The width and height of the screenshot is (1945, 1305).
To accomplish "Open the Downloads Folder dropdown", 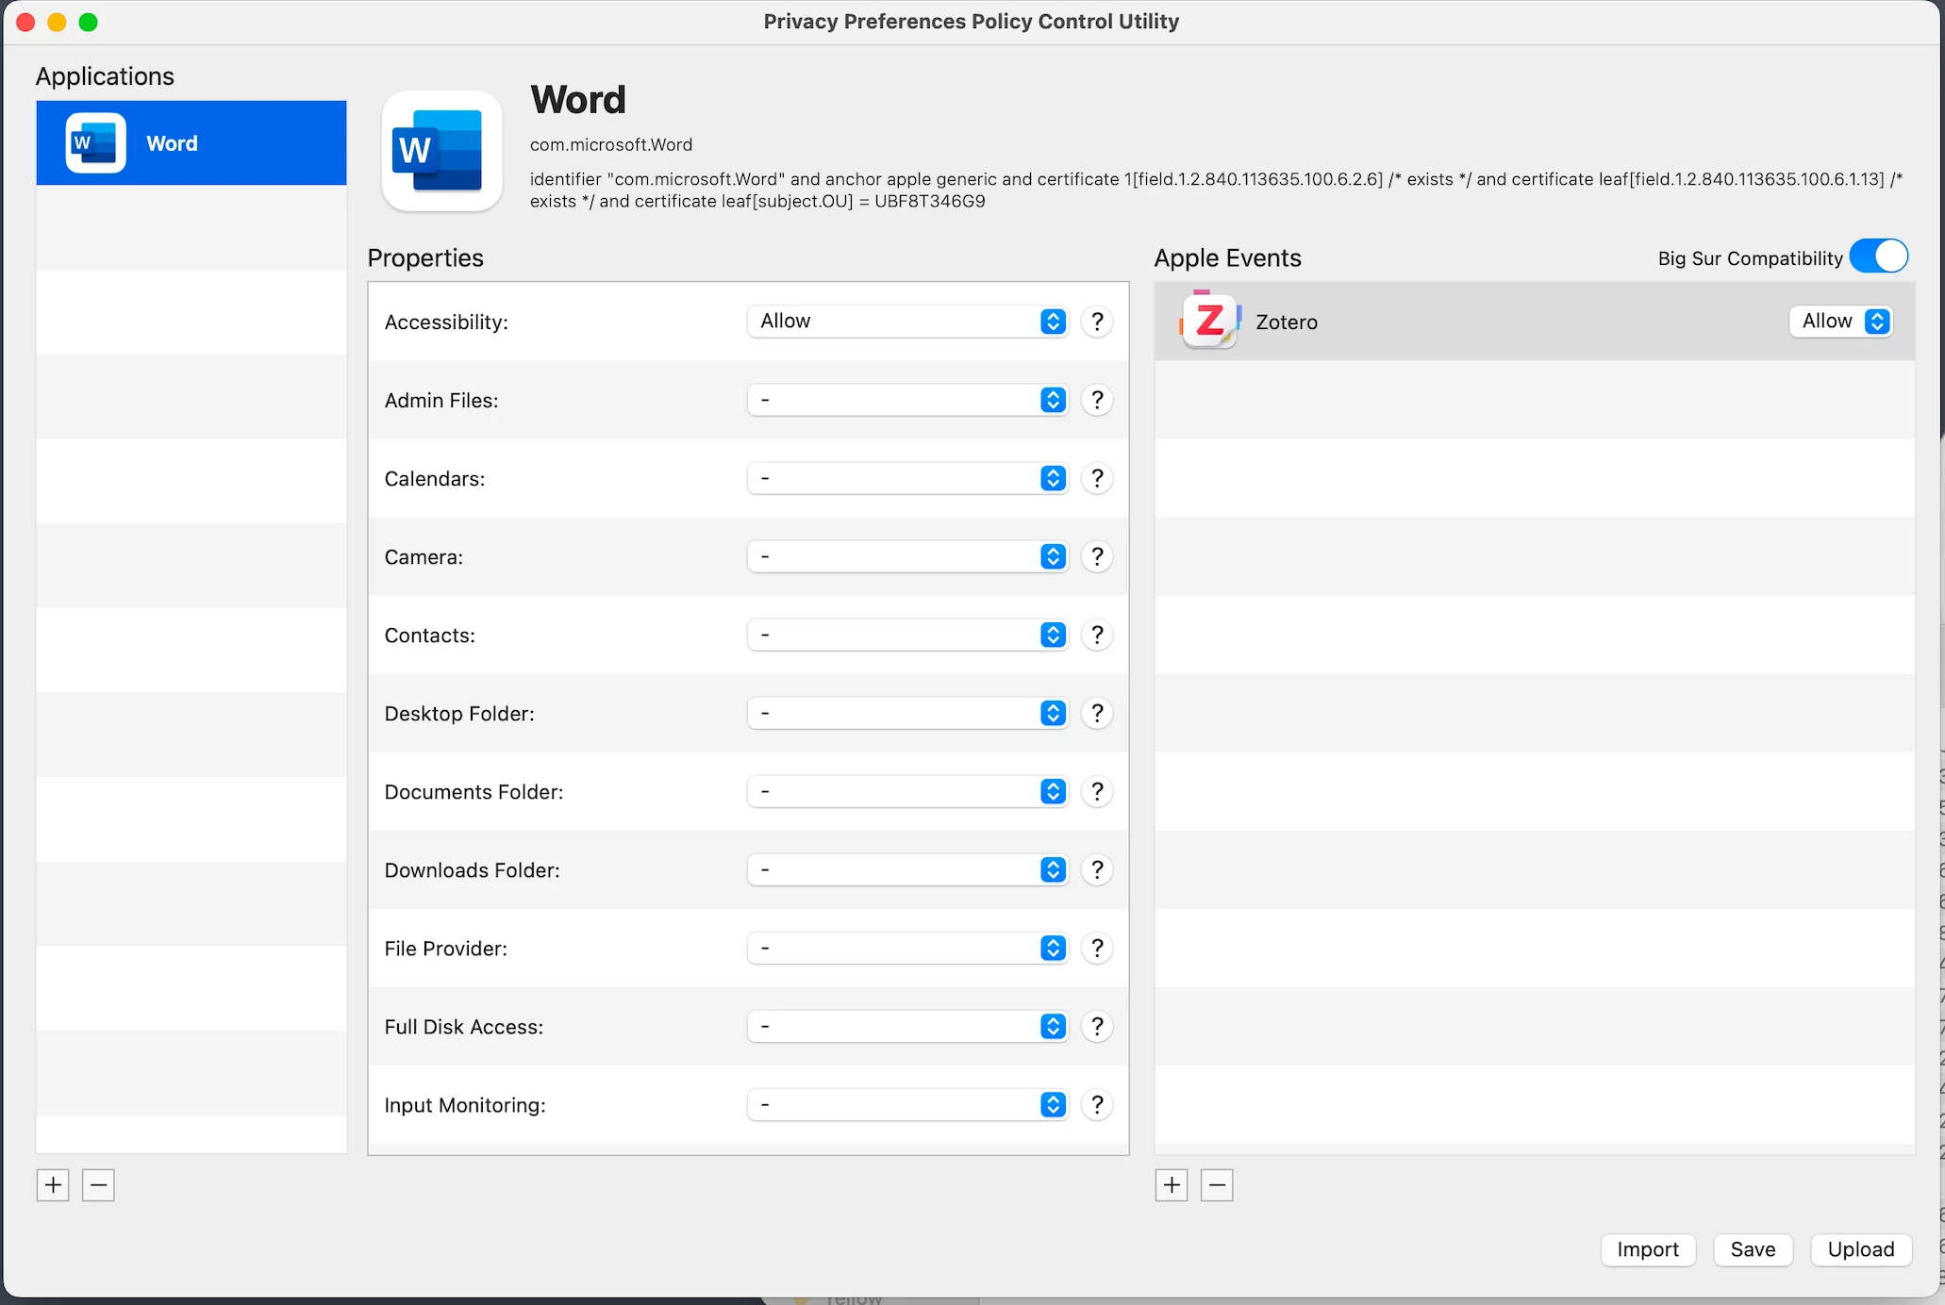I will point(908,869).
